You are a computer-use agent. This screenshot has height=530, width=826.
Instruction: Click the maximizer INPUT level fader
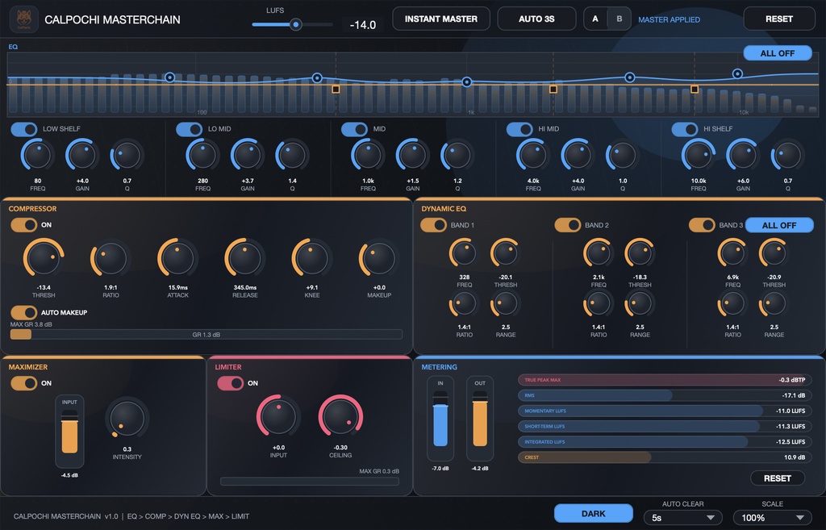point(69,432)
